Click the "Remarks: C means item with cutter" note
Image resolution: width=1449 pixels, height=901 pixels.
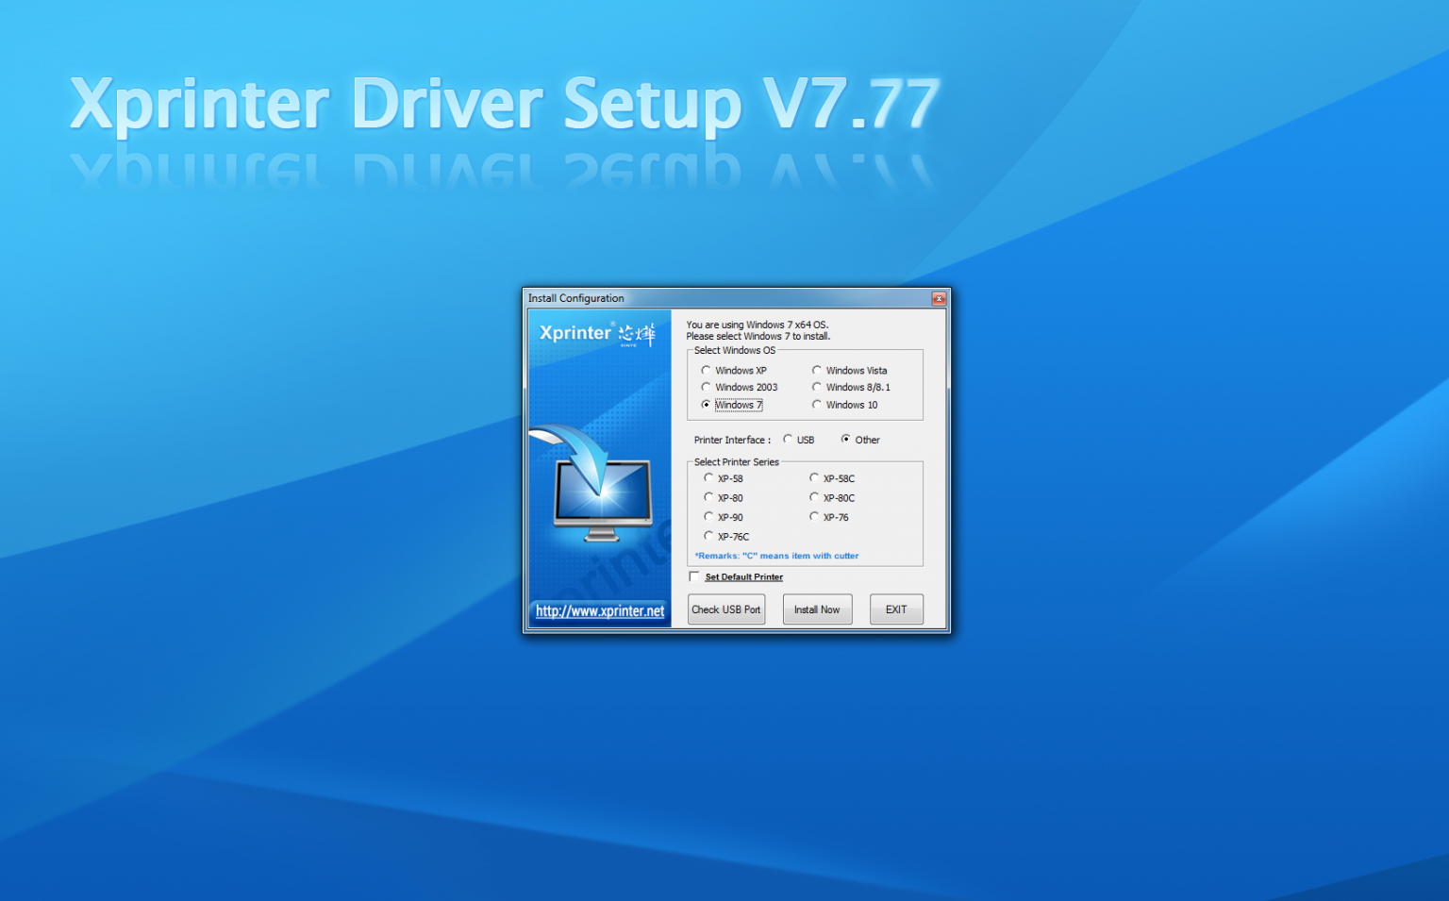776,556
